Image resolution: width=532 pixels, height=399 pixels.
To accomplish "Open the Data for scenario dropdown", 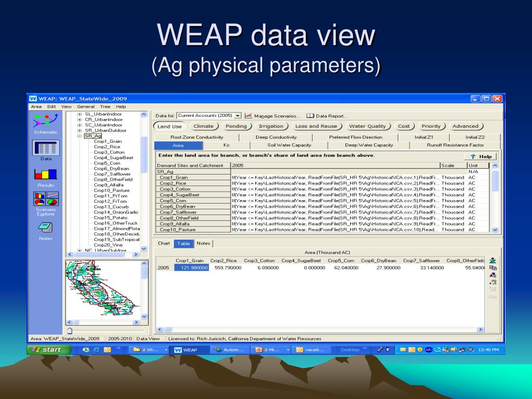I will (238, 116).
